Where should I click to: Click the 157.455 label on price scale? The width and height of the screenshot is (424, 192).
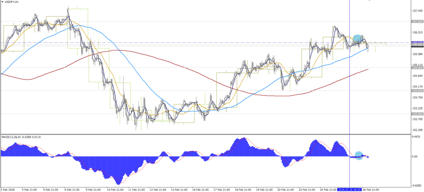[x=417, y=11]
